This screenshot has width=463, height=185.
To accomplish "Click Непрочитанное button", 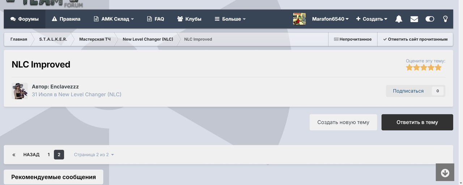I will coord(353,39).
